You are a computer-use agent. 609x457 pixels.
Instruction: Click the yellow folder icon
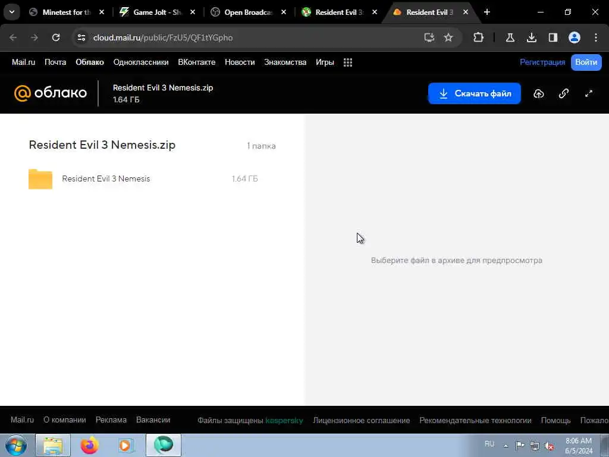[x=40, y=179]
